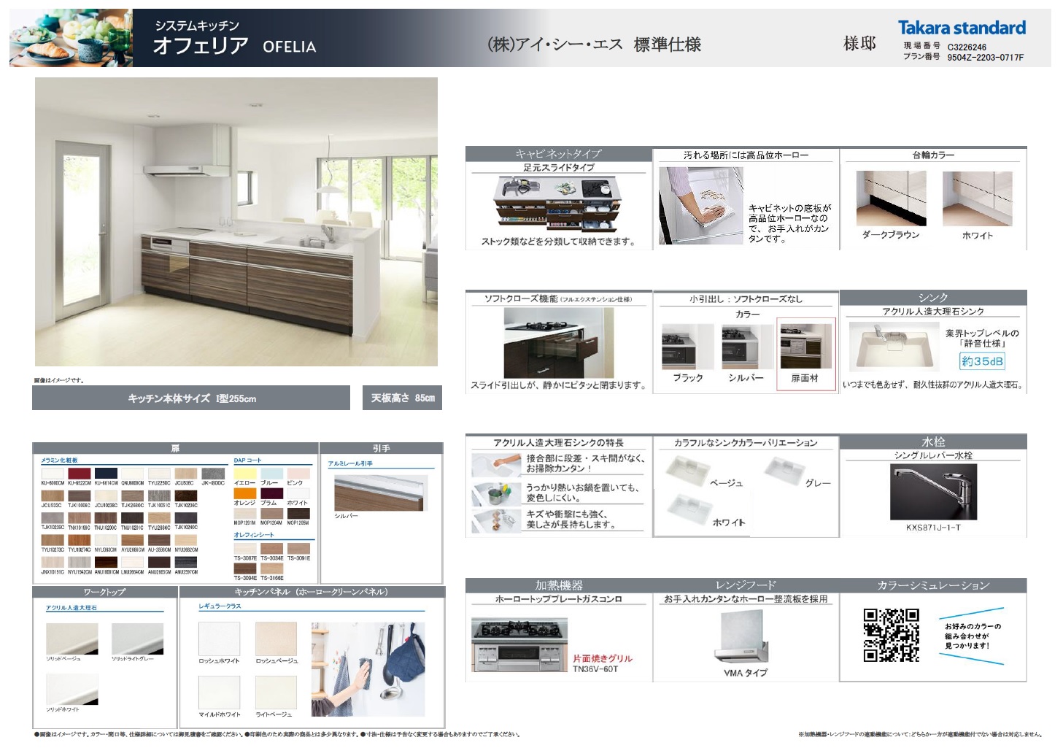Click the シンク section header
This screenshot has height=748, width=1063.
[x=933, y=297]
